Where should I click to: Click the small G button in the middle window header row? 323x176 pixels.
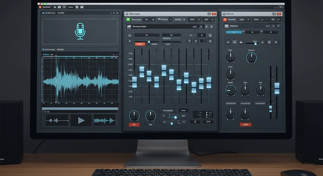click(201, 26)
